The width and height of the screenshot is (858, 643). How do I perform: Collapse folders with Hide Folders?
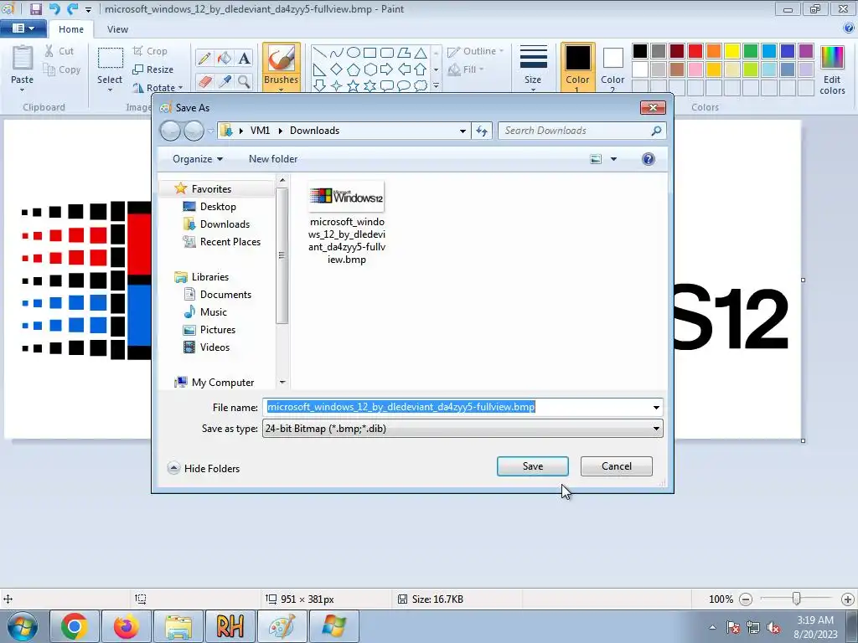(204, 469)
